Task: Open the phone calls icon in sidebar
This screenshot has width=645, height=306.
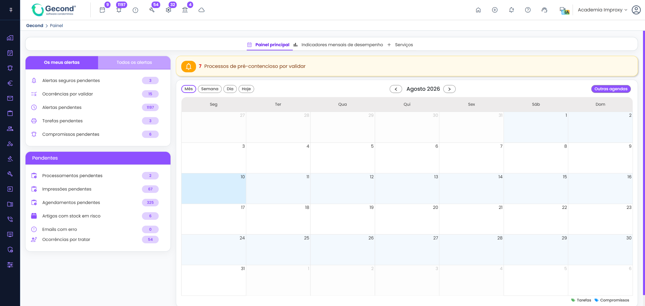Action: pos(10,219)
